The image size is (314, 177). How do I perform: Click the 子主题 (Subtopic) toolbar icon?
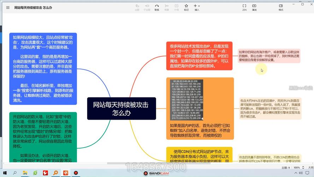point(147,7)
